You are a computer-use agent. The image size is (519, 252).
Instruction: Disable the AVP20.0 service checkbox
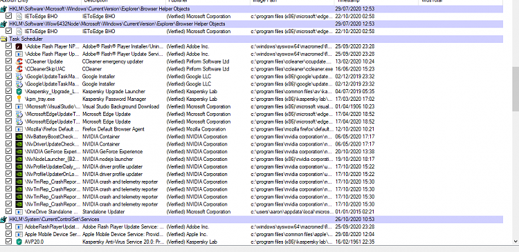point(9,242)
